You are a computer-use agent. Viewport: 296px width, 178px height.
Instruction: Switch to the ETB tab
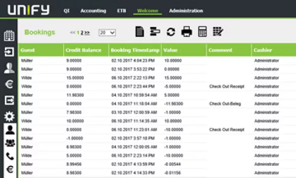121,11
